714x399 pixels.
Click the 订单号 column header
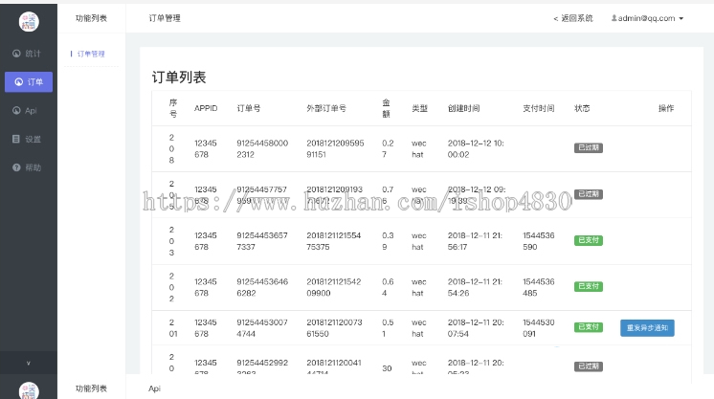tap(249, 108)
